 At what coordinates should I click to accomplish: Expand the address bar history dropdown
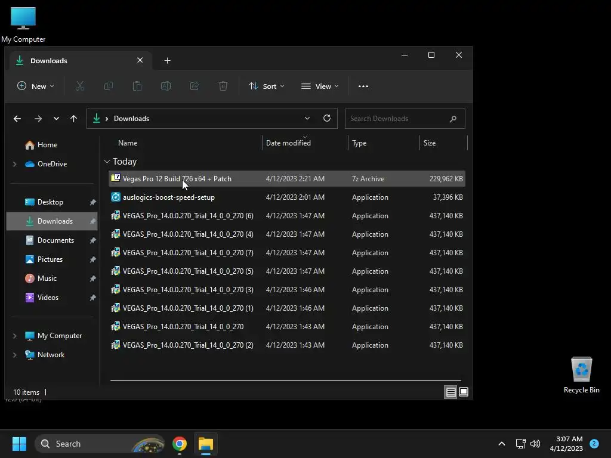click(x=307, y=119)
